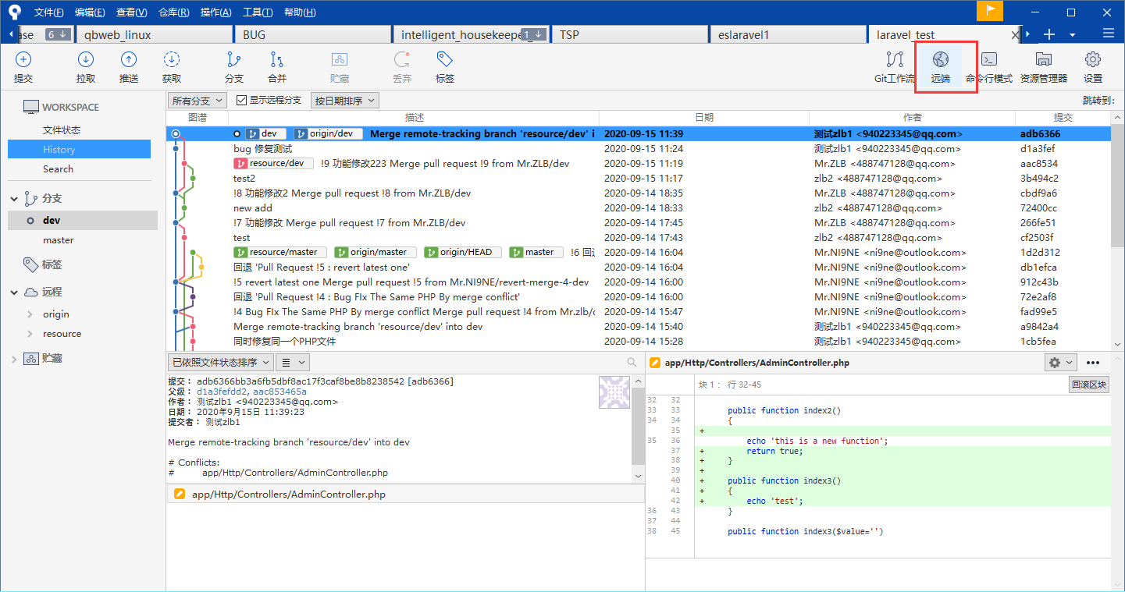Open the 所有分支 branch filter dropdown
The height and width of the screenshot is (592, 1125).
[197, 101]
